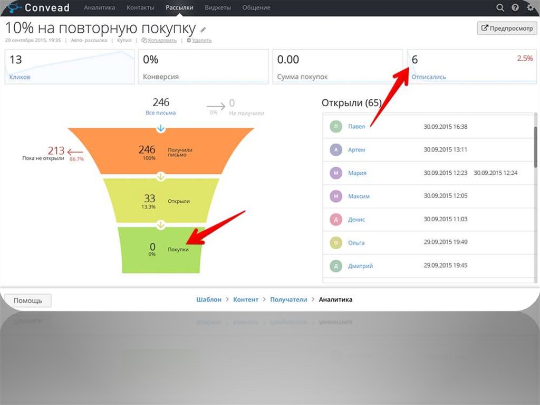The width and height of the screenshot is (540, 405).
Task: Switch to the Виджеты menu
Action: click(217, 8)
